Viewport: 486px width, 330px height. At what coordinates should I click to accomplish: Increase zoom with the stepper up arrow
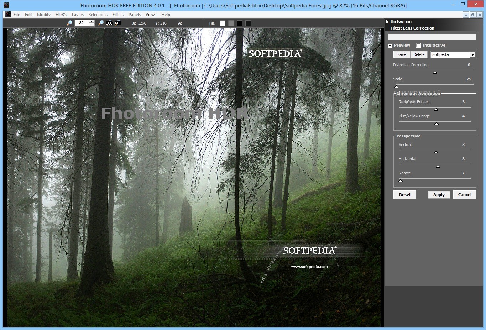(92, 21)
